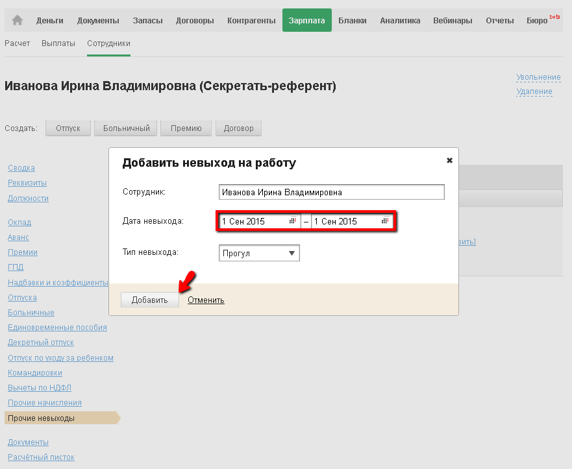This screenshot has width=572, height=469.
Task: Open calendar picker for start absence date
Action: click(293, 221)
